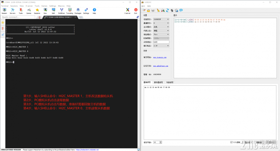Open the Sessions menu in the menu bar
This screenshot has height=151, width=280.
[14, 6]
